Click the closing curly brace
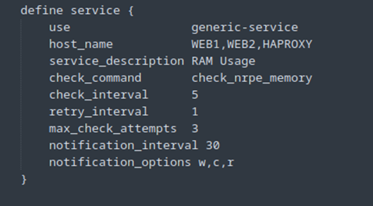 coord(24,179)
